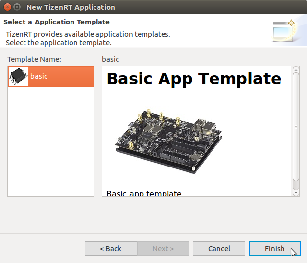Click empty space in template list
The width and height of the screenshot is (307, 263).
click(x=51, y=142)
